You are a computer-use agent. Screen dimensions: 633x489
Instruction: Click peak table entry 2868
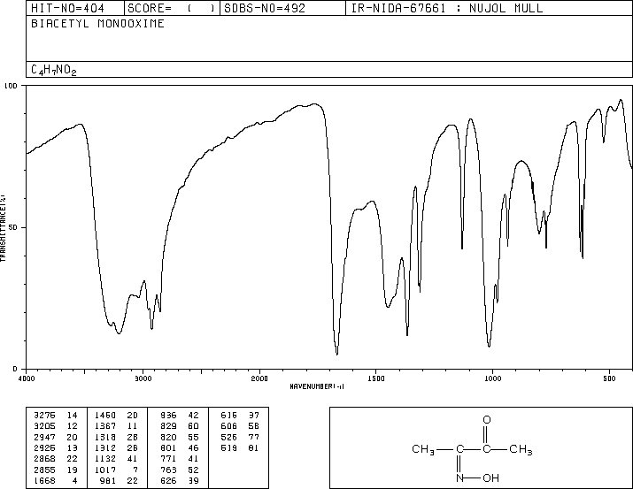pyautogui.click(x=44, y=459)
